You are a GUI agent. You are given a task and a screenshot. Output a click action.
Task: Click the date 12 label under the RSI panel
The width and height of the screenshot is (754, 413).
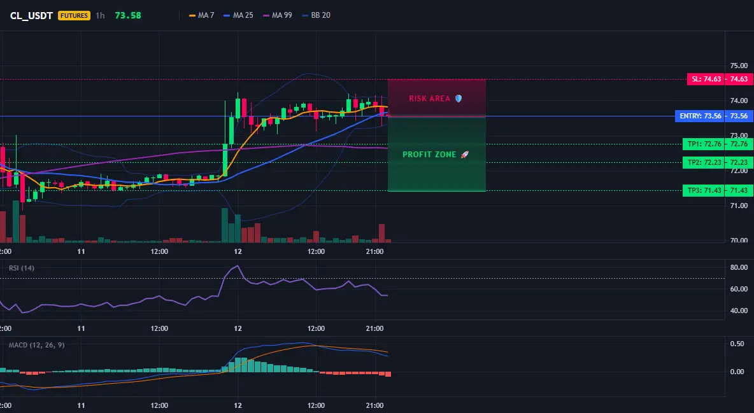[238, 328]
